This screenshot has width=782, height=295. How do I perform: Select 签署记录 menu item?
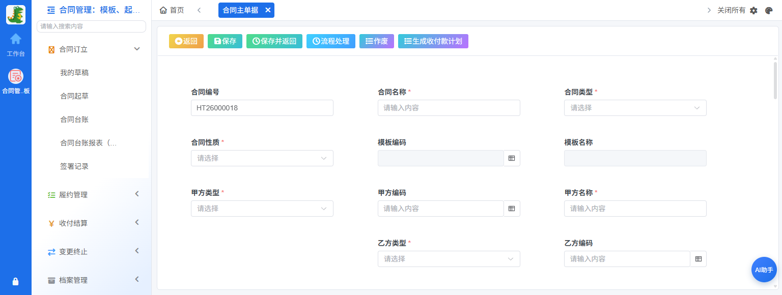click(74, 166)
